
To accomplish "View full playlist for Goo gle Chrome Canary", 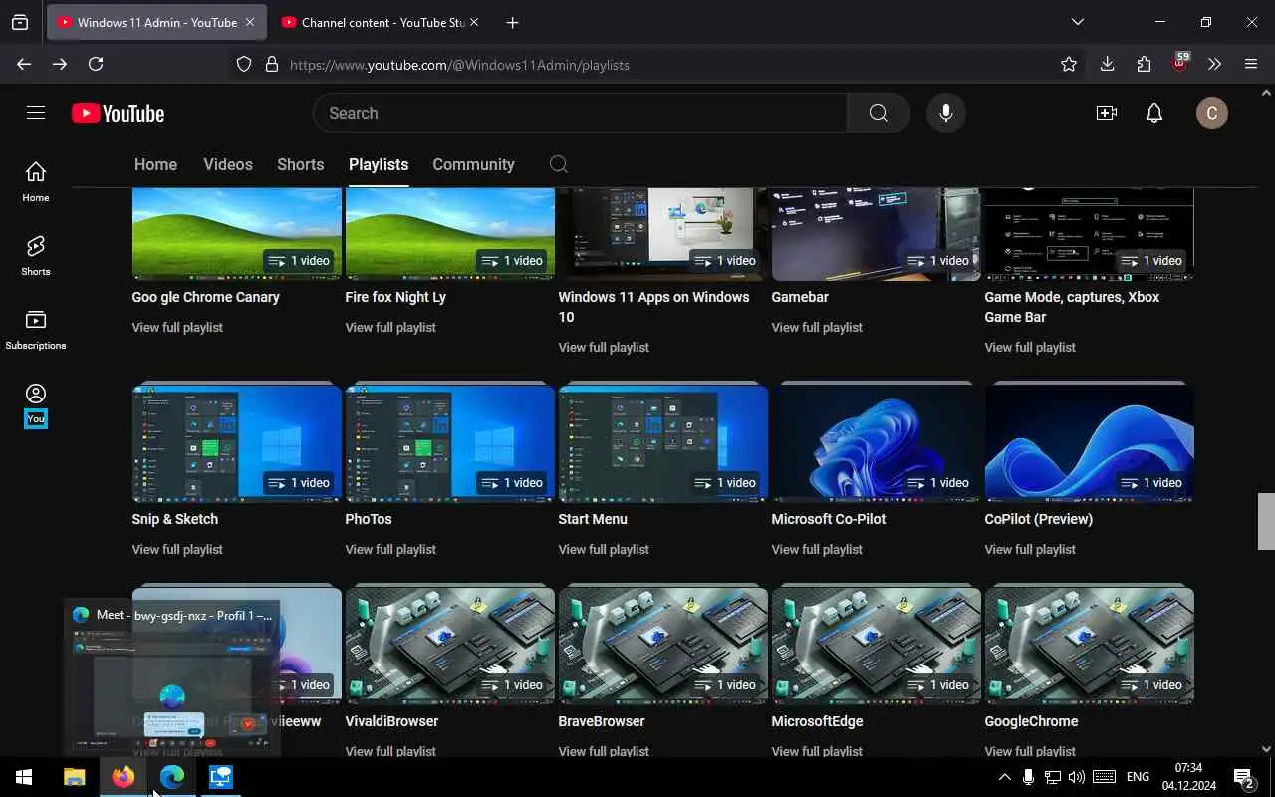I will [x=177, y=327].
